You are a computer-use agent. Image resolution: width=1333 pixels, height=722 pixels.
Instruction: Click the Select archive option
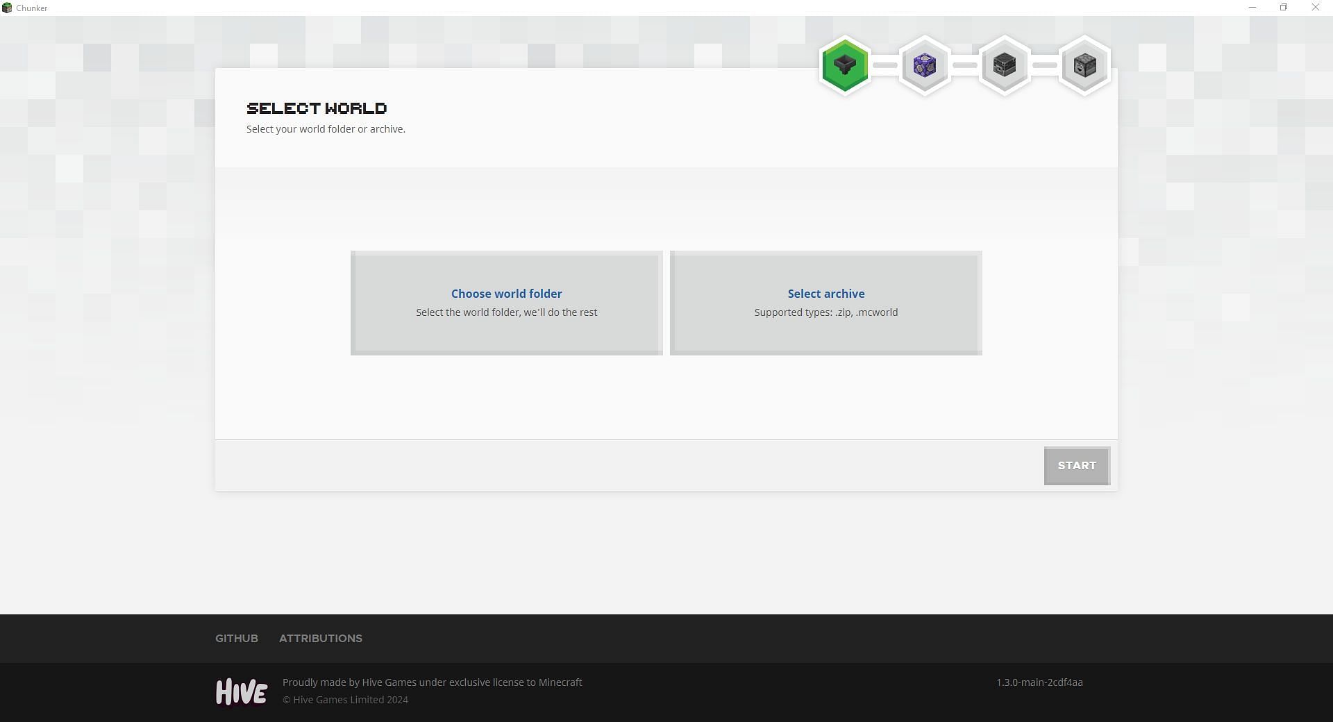825,303
